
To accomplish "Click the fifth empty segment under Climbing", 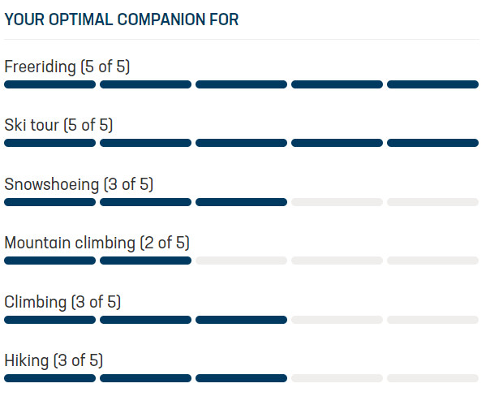I will pos(433,320).
